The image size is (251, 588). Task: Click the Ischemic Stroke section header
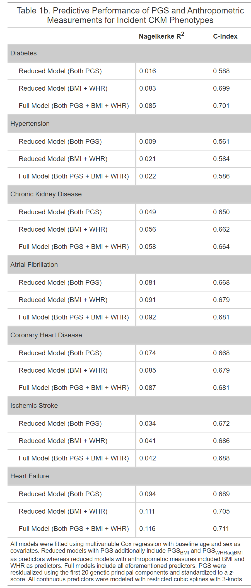click(x=34, y=406)
